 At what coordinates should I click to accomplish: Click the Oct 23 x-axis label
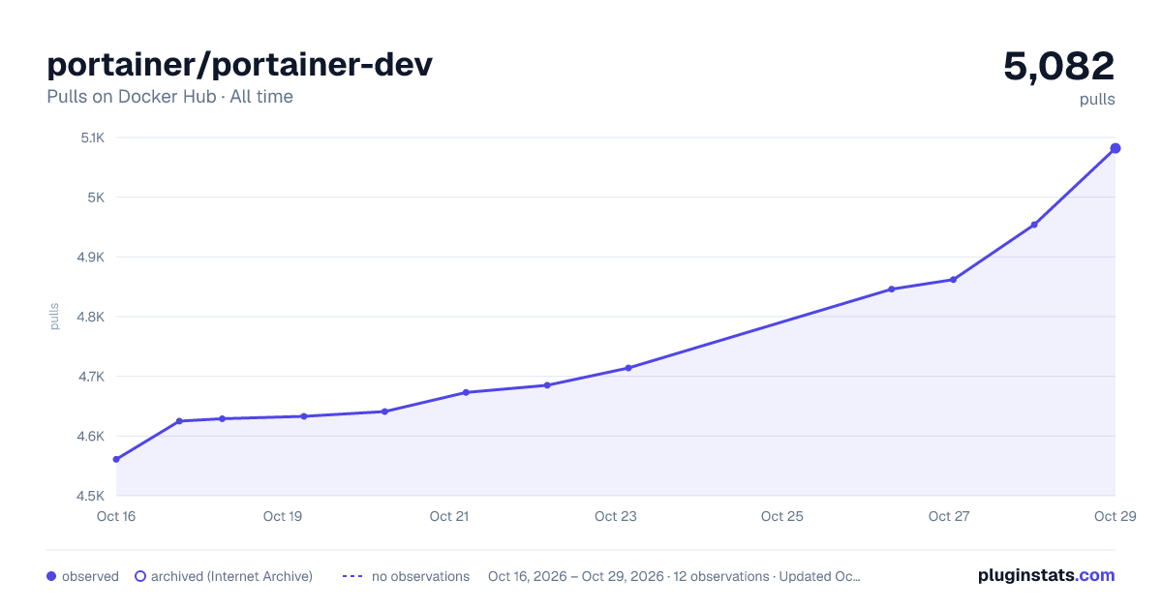click(616, 516)
